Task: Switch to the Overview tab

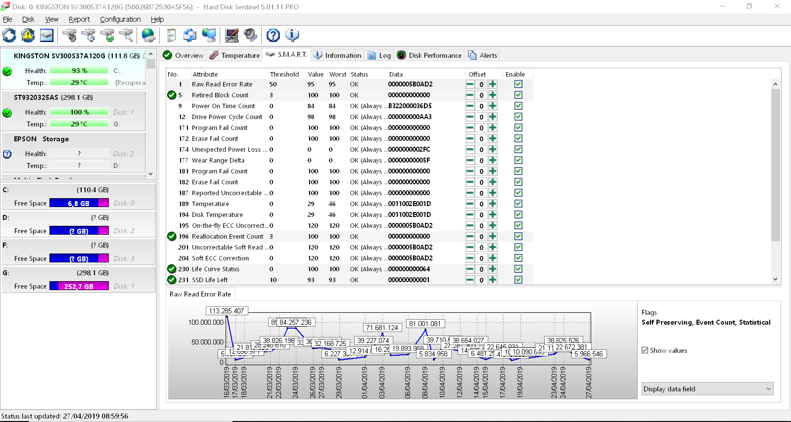Action: pyautogui.click(x=184, y=55)
